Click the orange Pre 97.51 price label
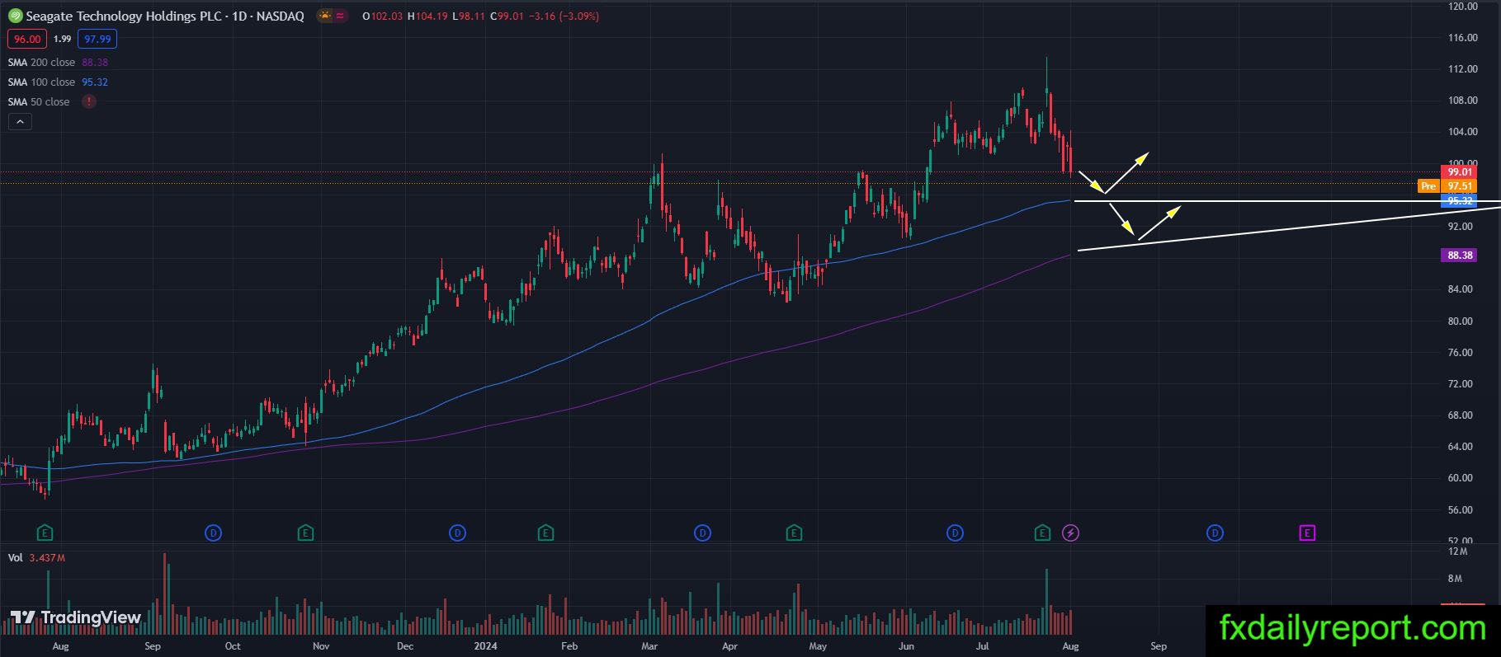 click(x=1447, y=186)
